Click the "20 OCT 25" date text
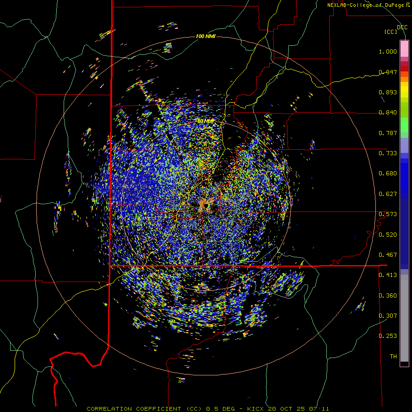Image resolution: width=412 pixels, height=412 pixels. click(x=286, y=409)
